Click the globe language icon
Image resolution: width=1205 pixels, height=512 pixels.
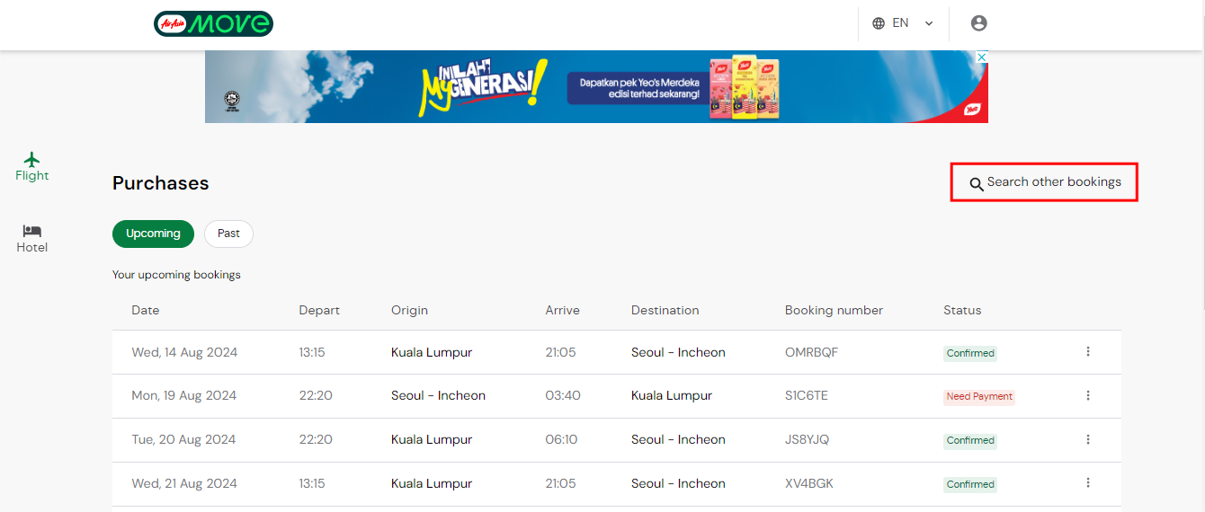[879, 23]
